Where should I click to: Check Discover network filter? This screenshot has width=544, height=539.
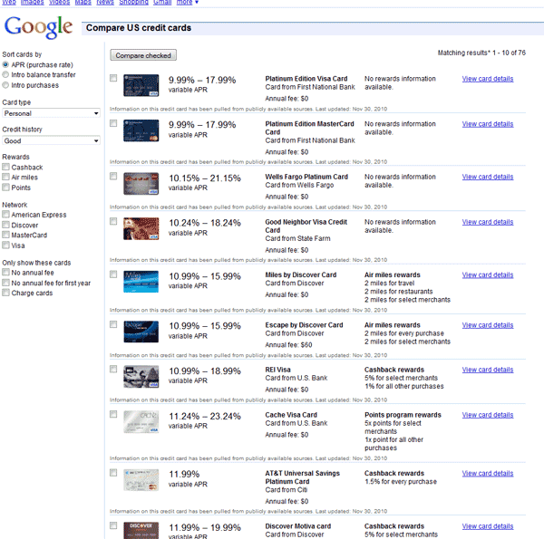click(5, 225)
